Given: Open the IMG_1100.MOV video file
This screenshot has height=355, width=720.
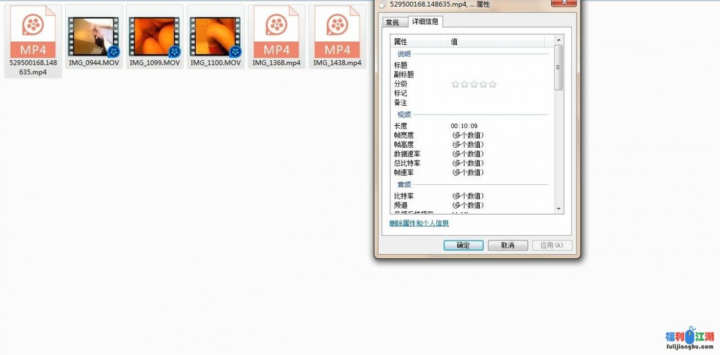Looking at the screenshot, I should click(x=215, y=35).
